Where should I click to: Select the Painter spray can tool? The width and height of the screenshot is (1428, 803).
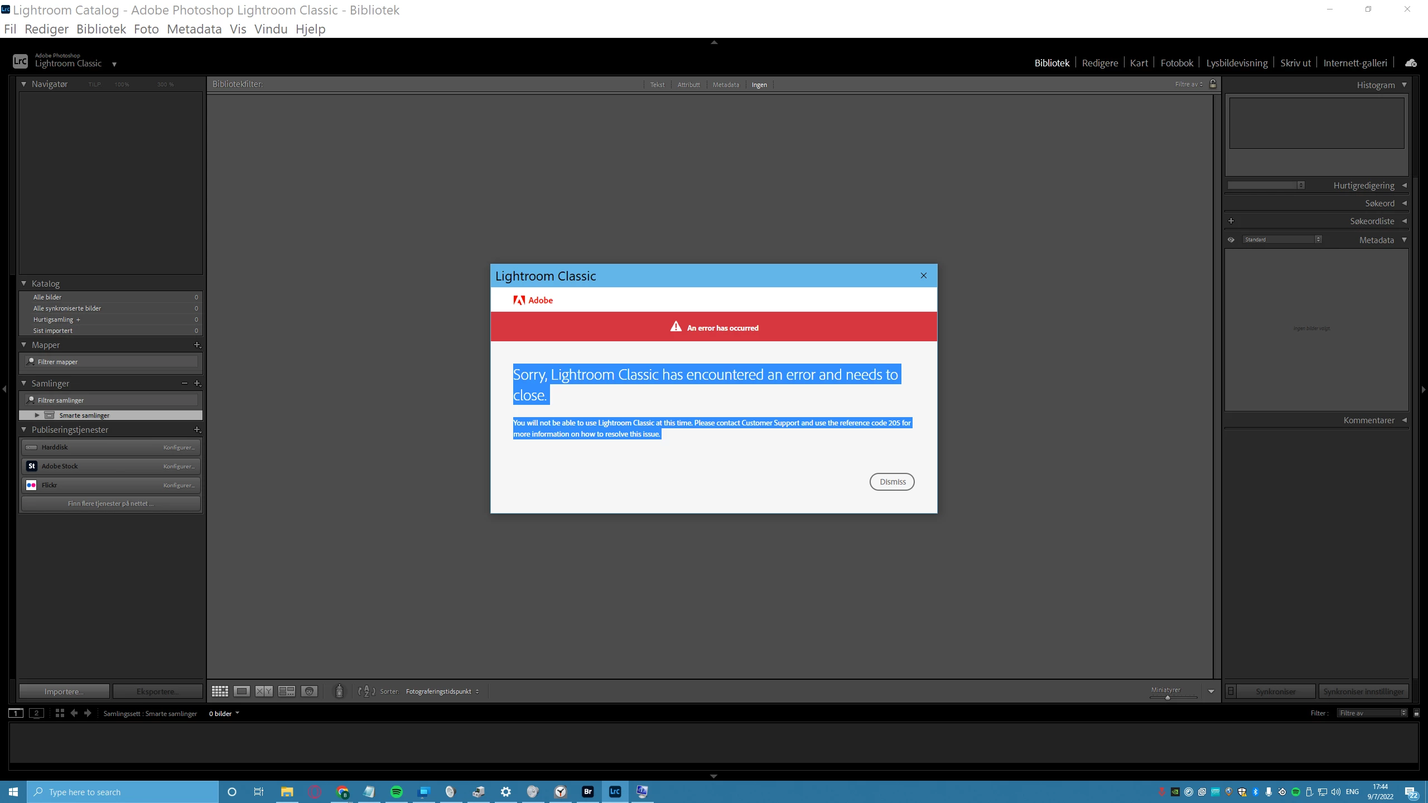[339, 691]
